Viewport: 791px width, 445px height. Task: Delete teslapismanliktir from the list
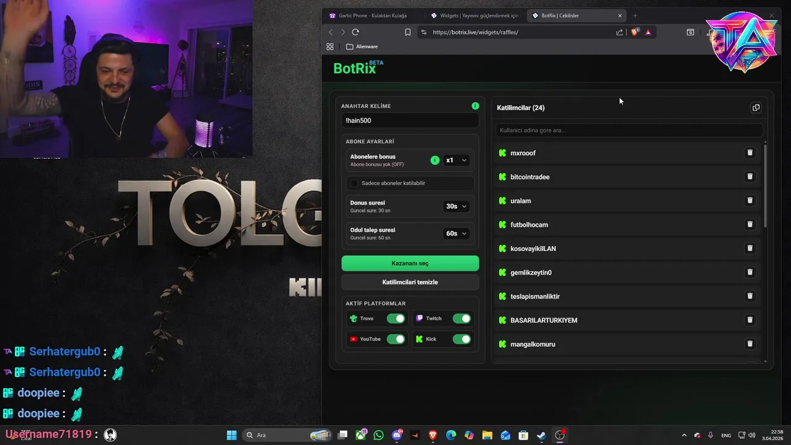pyautogui.click(x=750, y=296)
